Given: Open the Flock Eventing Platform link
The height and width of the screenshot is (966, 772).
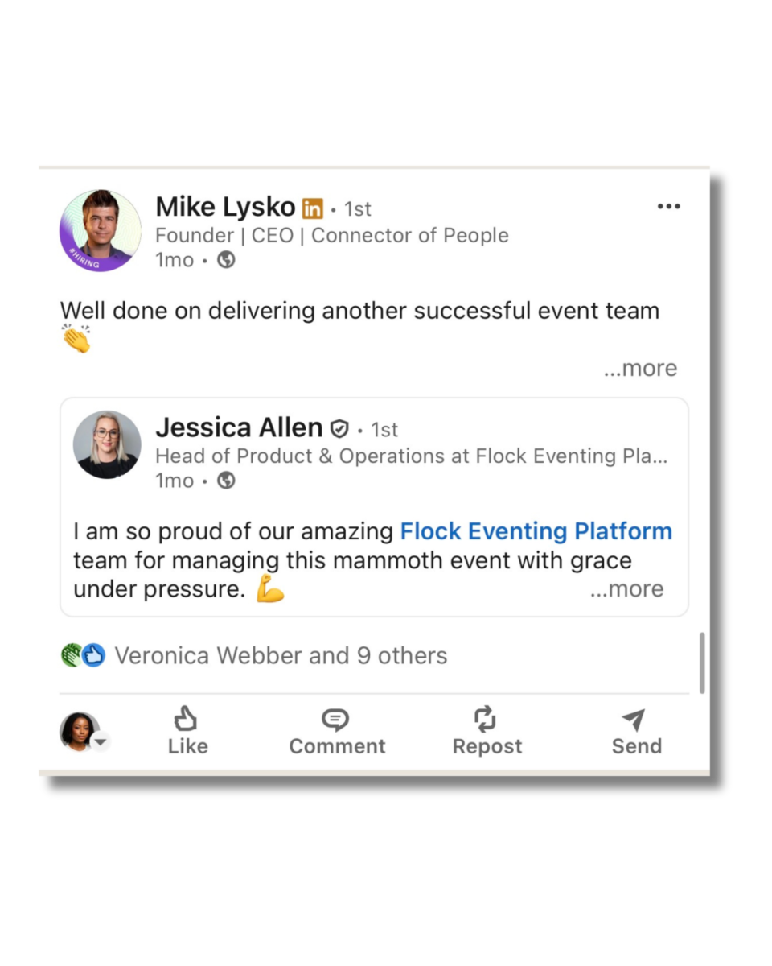Looking at the screenshot, I should (536, 531).
